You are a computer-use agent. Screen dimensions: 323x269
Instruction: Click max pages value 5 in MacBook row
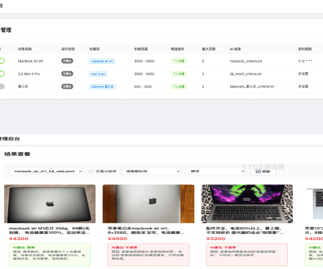click(x=203, y=61)
